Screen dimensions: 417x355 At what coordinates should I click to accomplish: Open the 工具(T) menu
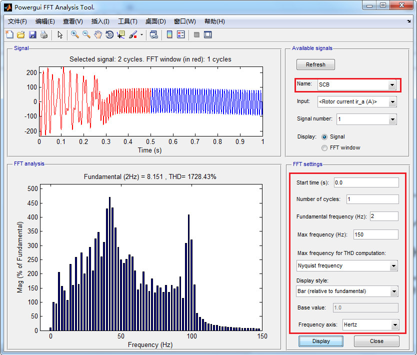pyautogui.click(x=127, y=21)
